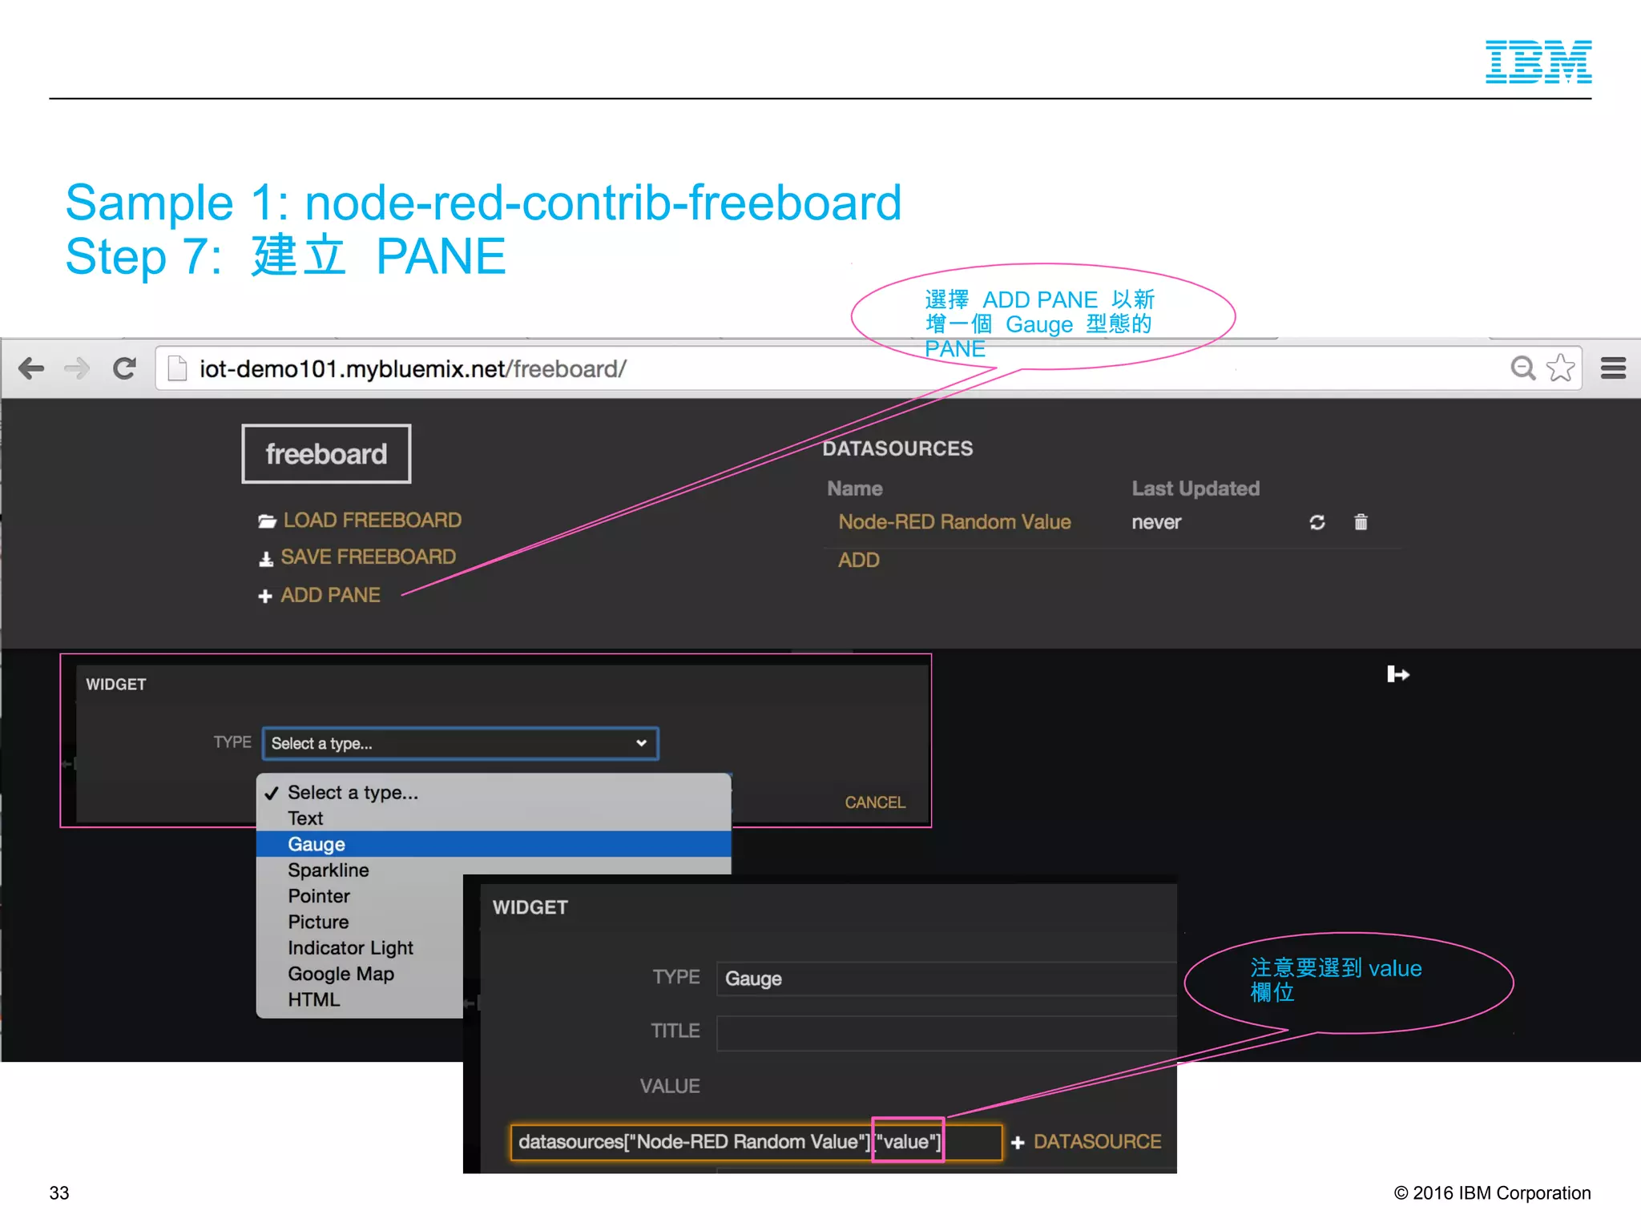The width and height of the screenshot is (1641, 1230).
Task: Open the browser hamburger menu
Action: (x=1613, y=368)
